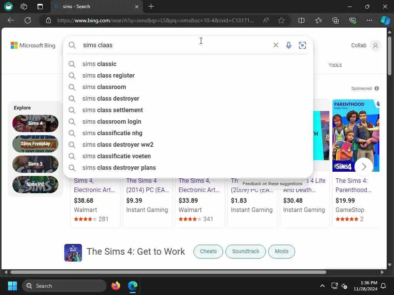Open the workspaces icon in title bar
Image resolution: width=394 pixels, height=295 pixels.
tap(24, 7)
